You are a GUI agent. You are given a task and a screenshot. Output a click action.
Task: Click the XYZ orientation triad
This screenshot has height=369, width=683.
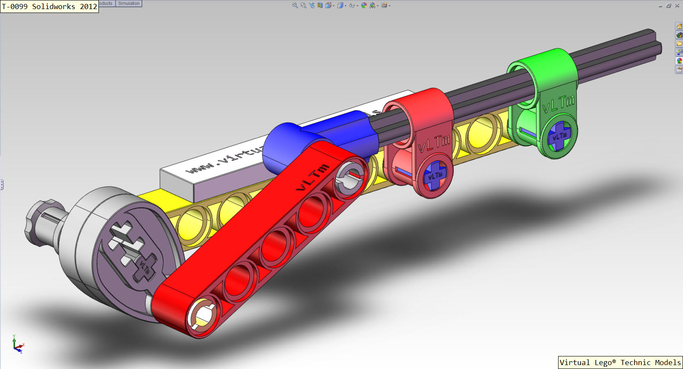(x=18, y=344)
